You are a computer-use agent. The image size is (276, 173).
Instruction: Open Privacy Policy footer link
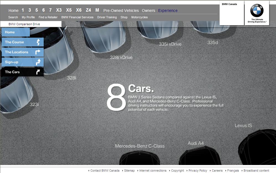pyautogui.click(x=198, y=171)
